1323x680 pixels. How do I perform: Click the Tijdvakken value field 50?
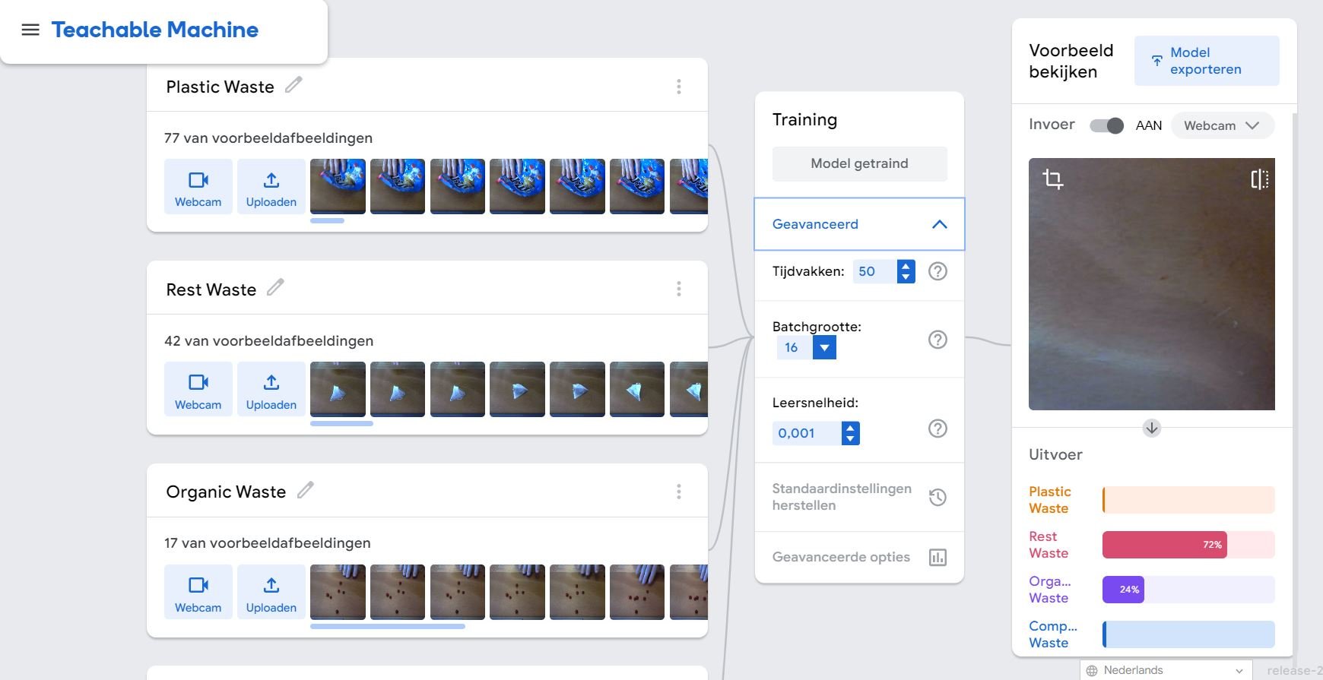coord(874,271)
